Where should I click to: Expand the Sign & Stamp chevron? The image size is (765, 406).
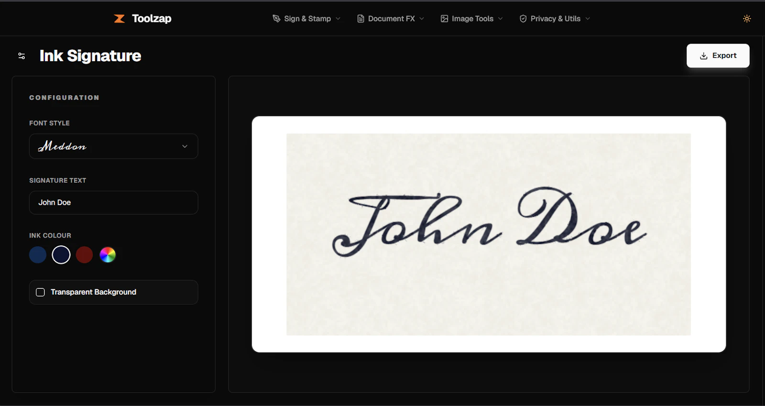pos(338,19)
